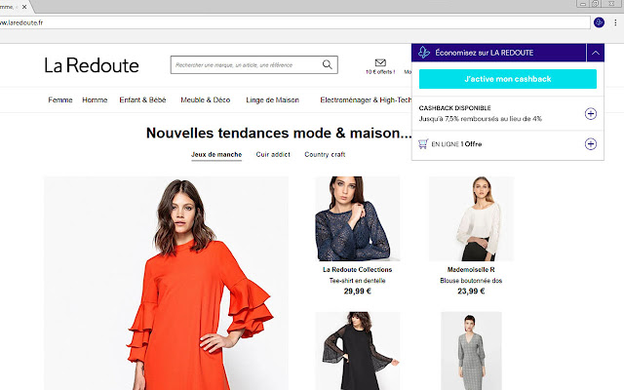Click the Blouse boutonnée dos product name
The height and width of the screenshot is (390, 624).
(471, 281)
